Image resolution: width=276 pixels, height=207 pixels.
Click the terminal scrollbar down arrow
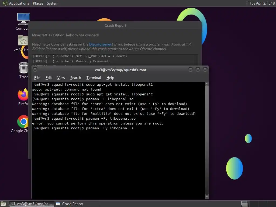click(207, 197)
